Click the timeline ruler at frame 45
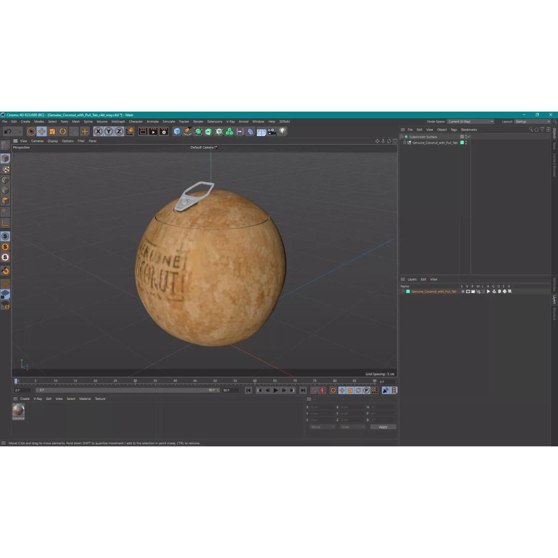 tap(195, 381)
